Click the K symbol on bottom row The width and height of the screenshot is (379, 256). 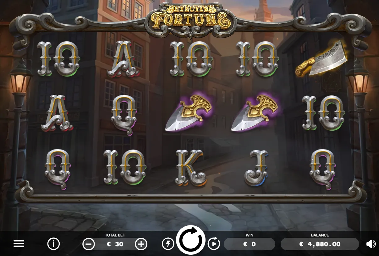[x=191, y=168]
